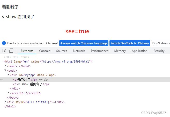
Task: Open the Console tab
Action: [x=45, y=51]
